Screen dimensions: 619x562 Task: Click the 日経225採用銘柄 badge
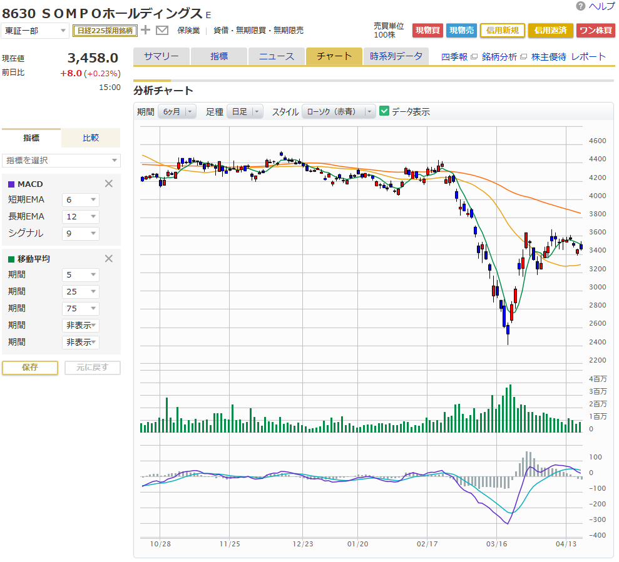coord(105,31)
